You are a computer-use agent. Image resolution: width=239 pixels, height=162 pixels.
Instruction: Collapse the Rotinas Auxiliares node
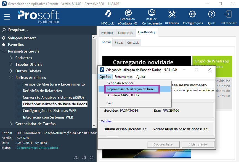11,78
